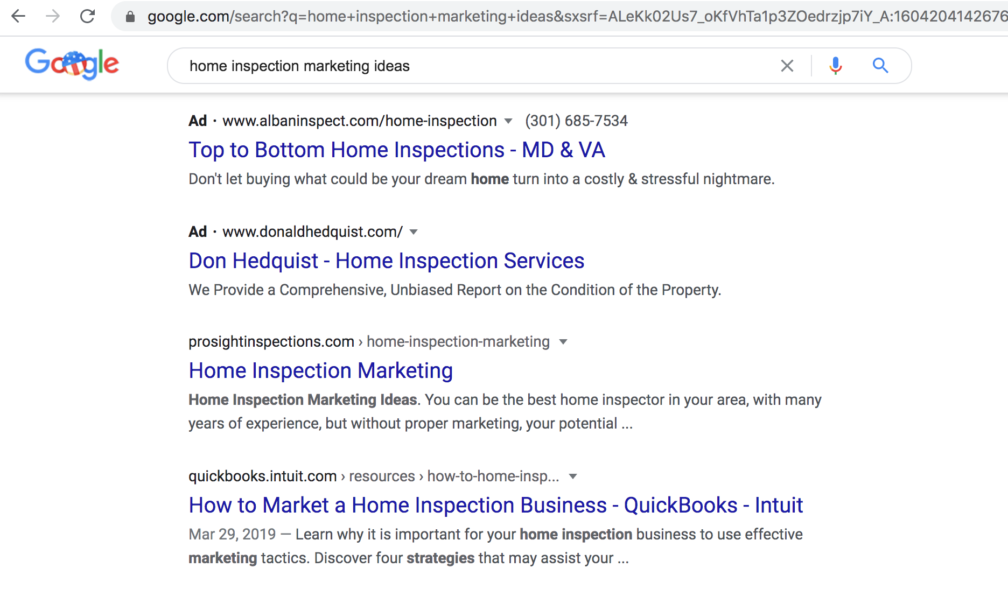The height and width of the screenshot is (603, 1008).
Task: Click the browser address bar URL
Action: pyautogui.click(x=576, y=16)
